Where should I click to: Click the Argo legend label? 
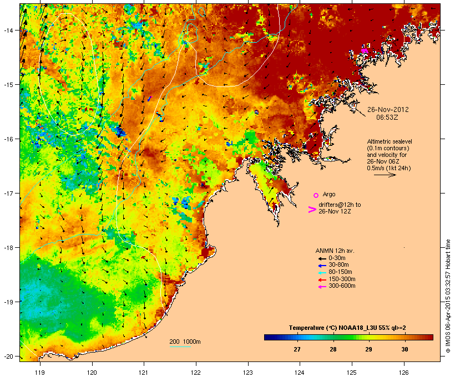click(329, 194)
